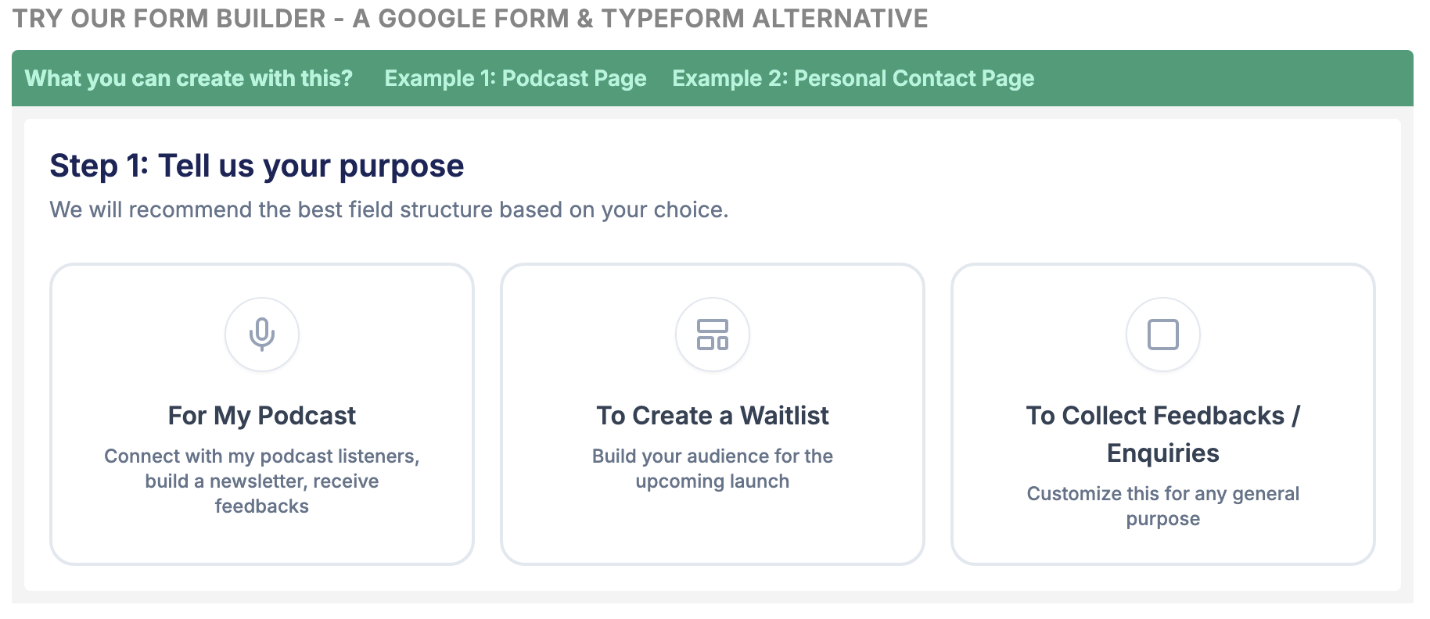This screenshot has width=1430, height=619.
Task: Click empty area of green tab bar
Action: tap(1220, 78)
